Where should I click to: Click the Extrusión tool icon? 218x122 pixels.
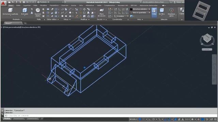(25, 10)
